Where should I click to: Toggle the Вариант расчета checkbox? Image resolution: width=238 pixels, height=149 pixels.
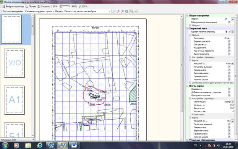[x=229, y=41]
